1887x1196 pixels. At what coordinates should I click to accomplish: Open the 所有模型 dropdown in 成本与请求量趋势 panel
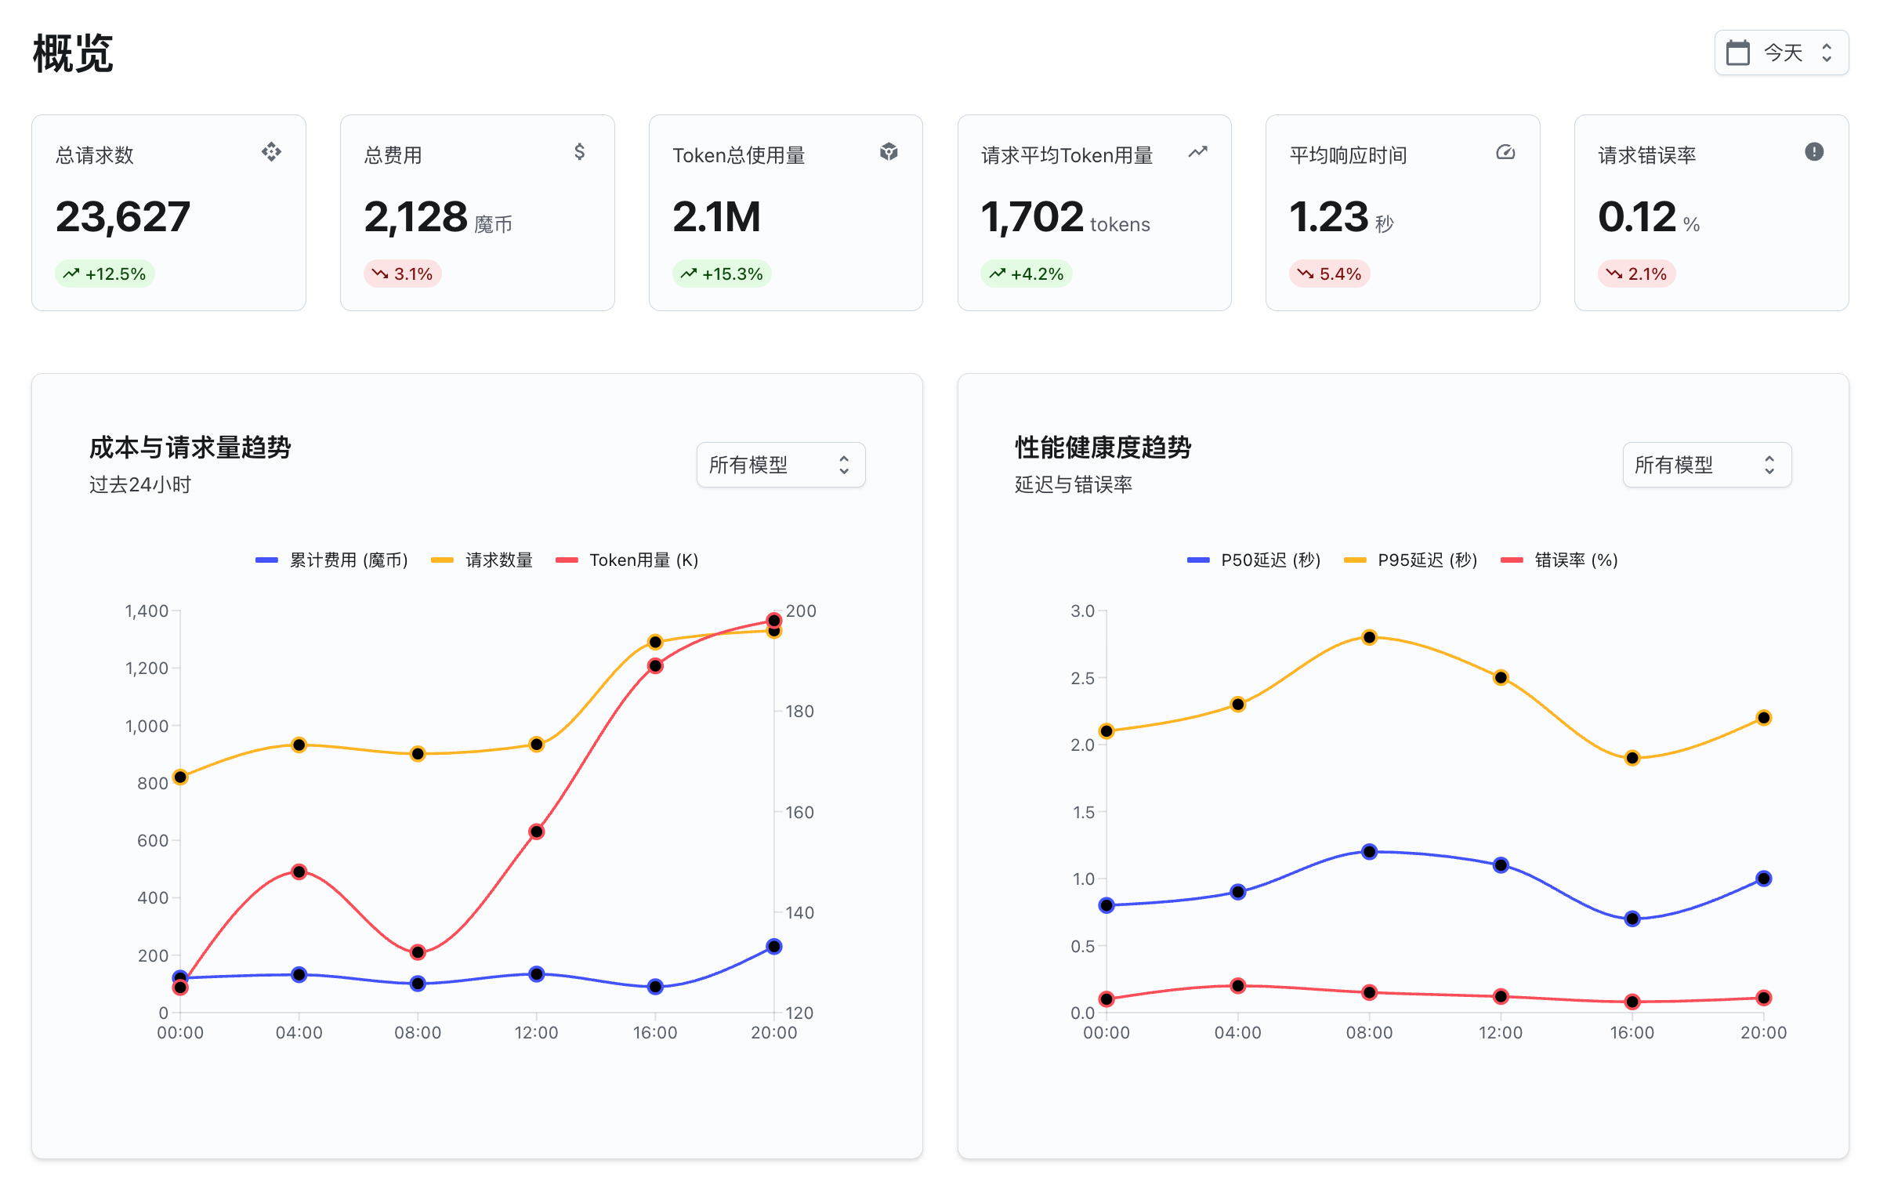(x=781, y=465)
